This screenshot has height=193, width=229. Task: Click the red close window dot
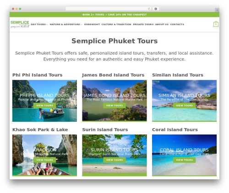pos(13,9)
